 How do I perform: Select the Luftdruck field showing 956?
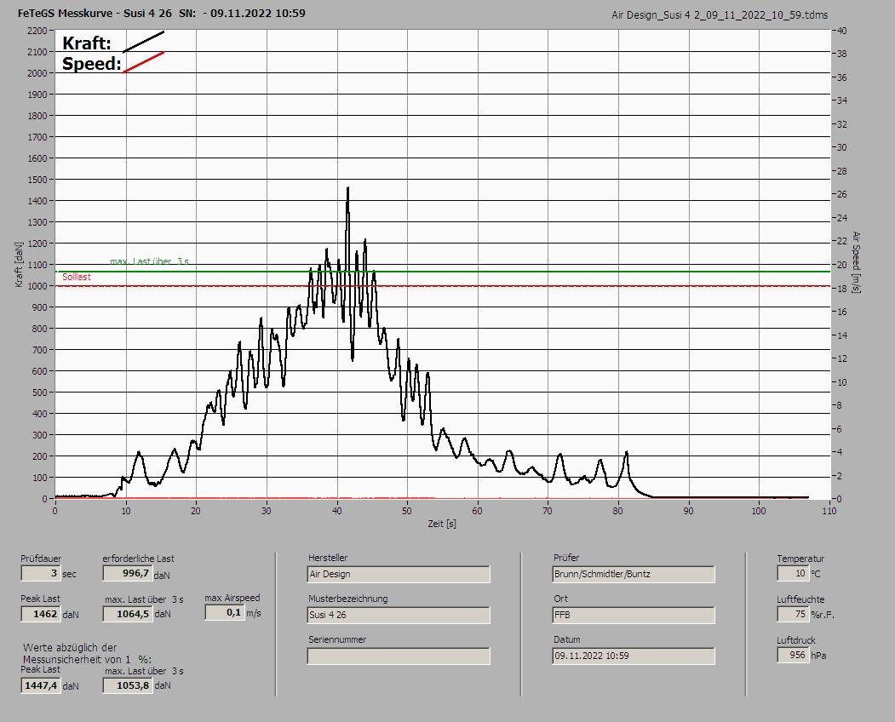tap(793, 656)
